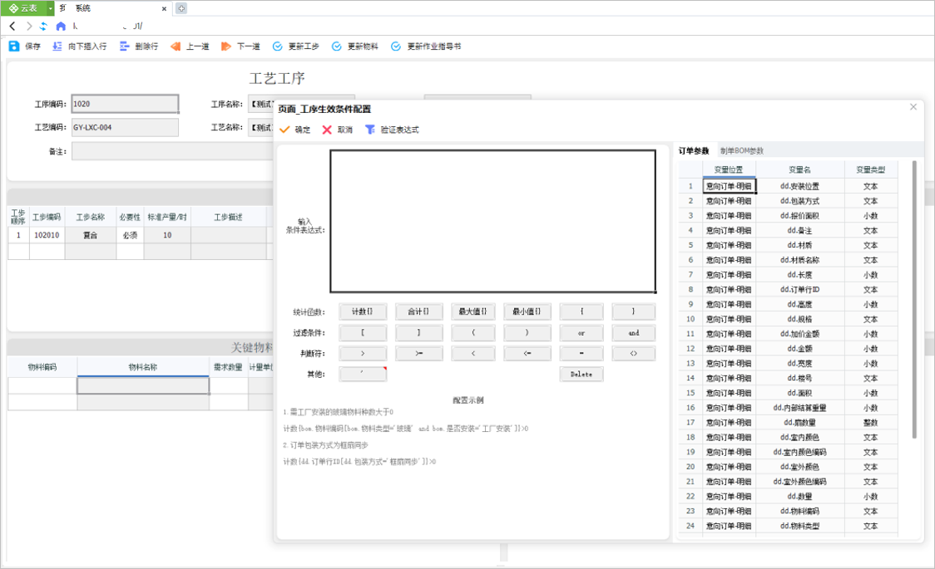Click the 更新工步 refresh icon
Screen dimensions: 935x569
277,46
